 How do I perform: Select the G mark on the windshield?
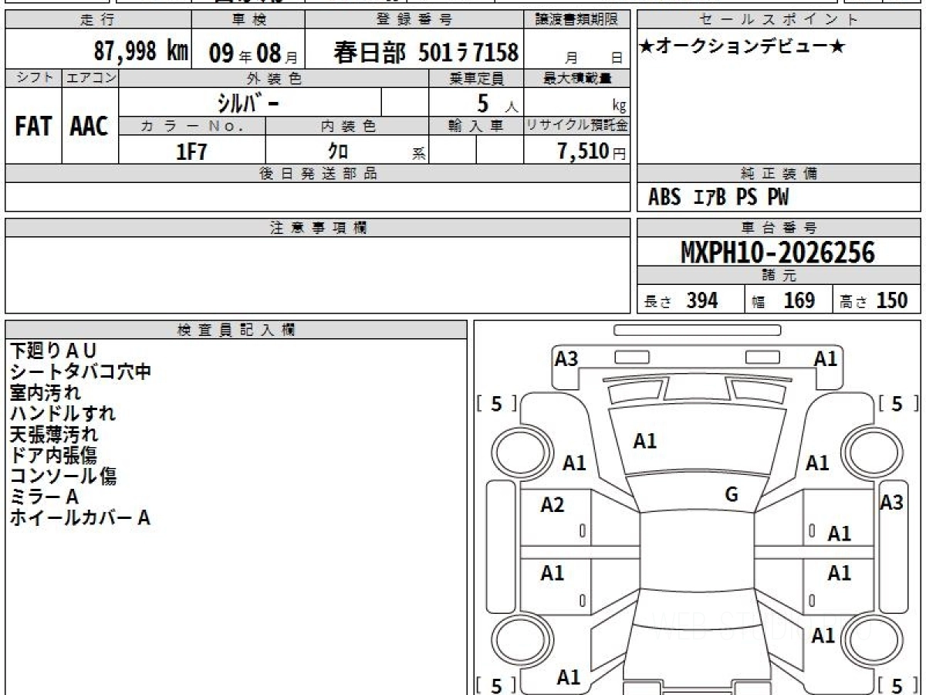732,495
